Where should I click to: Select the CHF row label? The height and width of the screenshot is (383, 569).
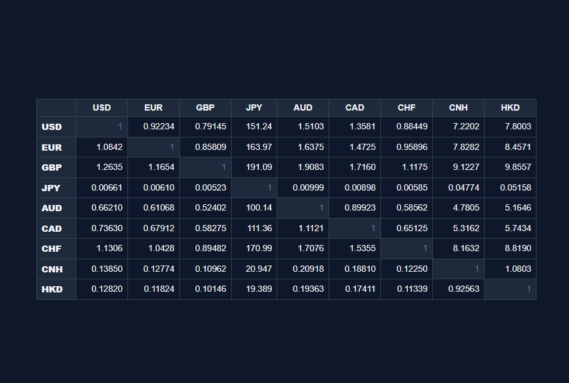pyautogui.click(x=56, y=249)
